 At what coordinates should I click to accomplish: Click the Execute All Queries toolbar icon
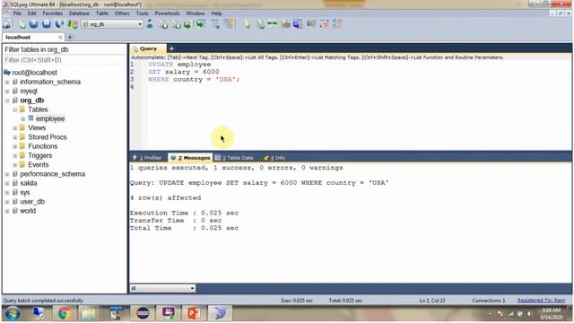click(47, 24)
